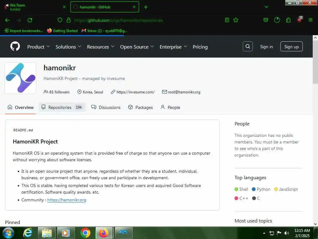The height and width of the screenshot is (239, 318).
Task: Open Import bookmarks bookmark
Action: pos(24,31)
